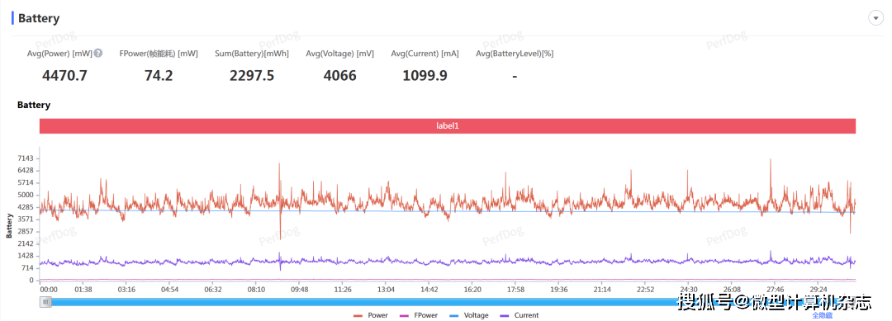The height and width of the screenshot is (321, 892).
Task: Click the 00:00 time axis label
Action: (x=49, y=289)
